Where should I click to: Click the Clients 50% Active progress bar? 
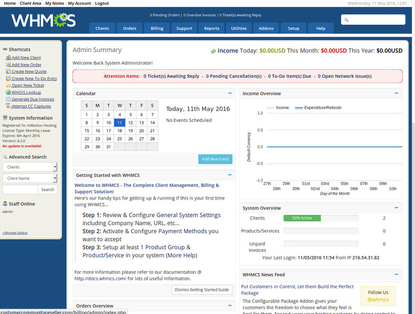[x=321, y=218]
